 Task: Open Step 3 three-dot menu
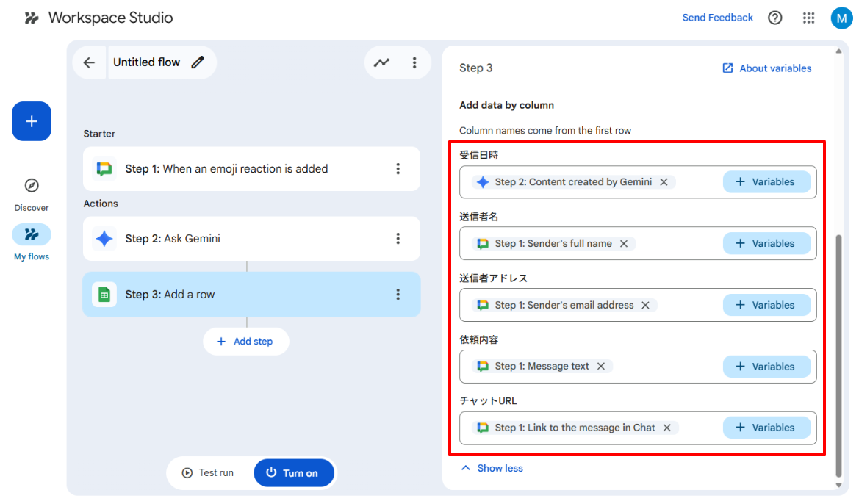pos(398,295)
